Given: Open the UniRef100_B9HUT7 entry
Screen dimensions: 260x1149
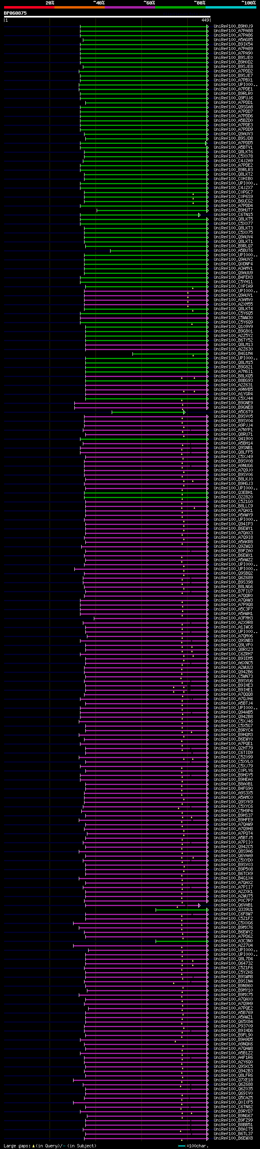Looking at the screenshot, I should pos(233,210).
